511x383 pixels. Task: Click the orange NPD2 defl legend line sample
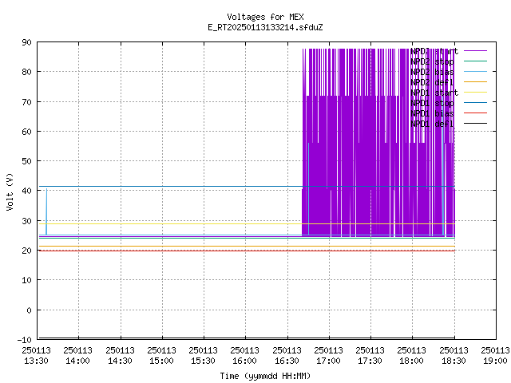point(475,81)
